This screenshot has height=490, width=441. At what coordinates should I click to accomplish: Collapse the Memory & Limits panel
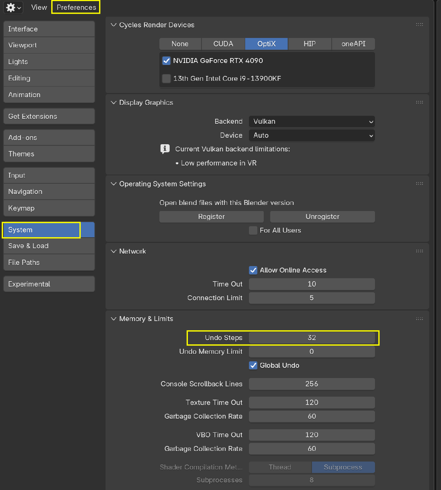[x=113, y=319]
